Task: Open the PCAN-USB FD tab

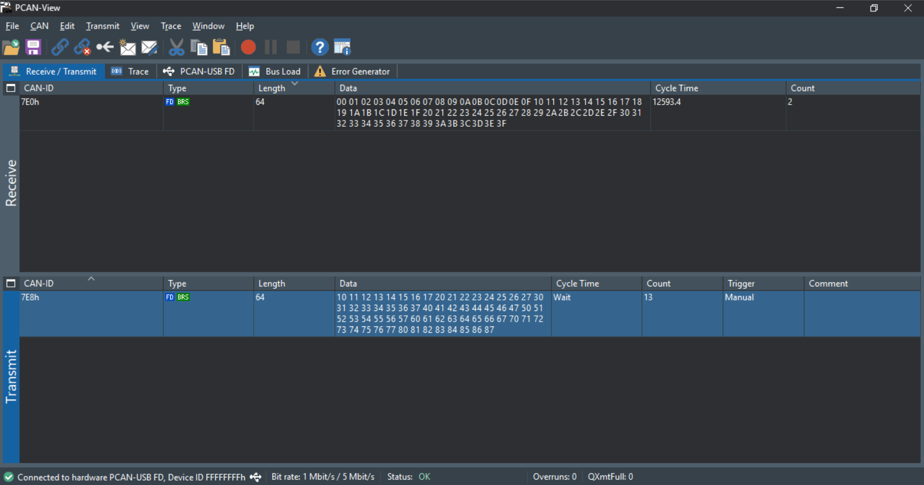Action: point(199,71)
